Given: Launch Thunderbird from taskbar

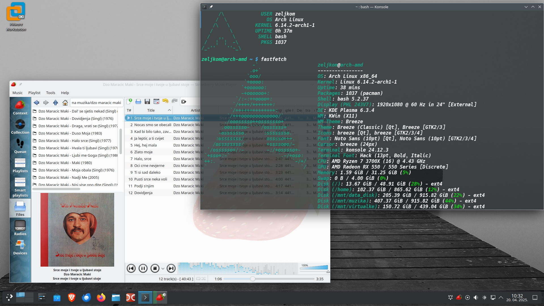Looking at the screenshot, I should click(86, 297).
